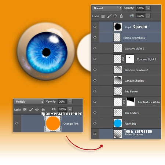
Task: Click the Opacity 30% value field
Action: pyautogui.click(x=63, y=102)
